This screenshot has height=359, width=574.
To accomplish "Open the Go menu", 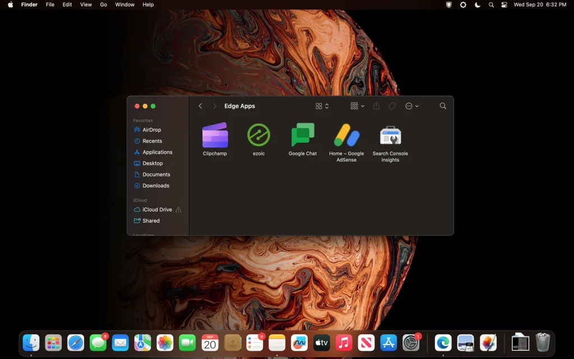I will pyautogui.click(x=104, y=4).
